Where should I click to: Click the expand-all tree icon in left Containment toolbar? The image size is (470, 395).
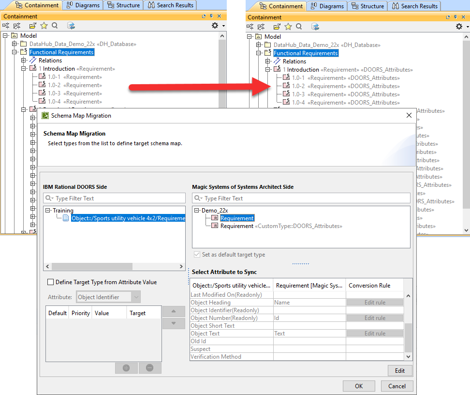pyautogui.click(x=6, y=26)
